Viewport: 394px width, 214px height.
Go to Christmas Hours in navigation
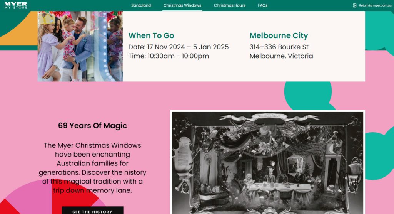coord(229,5)
